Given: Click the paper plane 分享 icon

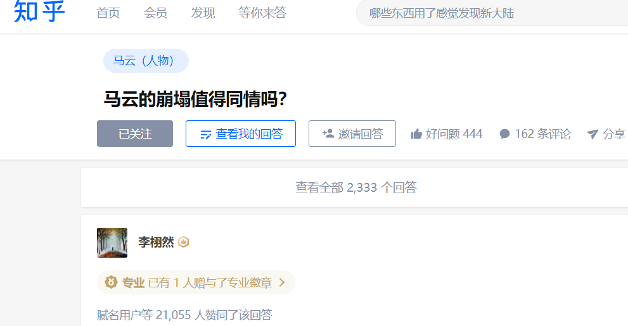Looking at the screenshot, I should coord(593,134).
